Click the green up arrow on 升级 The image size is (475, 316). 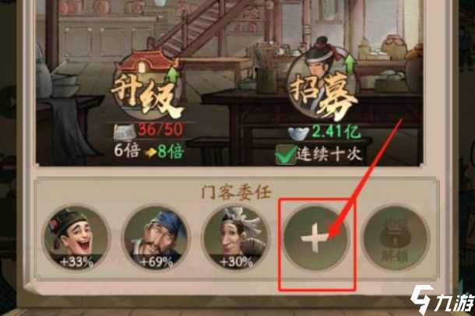[172, 75]
